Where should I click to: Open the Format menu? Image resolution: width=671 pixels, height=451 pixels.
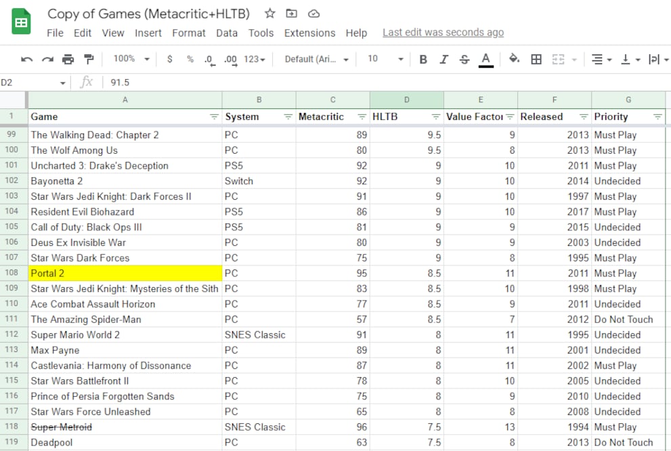tap(189, 33)
